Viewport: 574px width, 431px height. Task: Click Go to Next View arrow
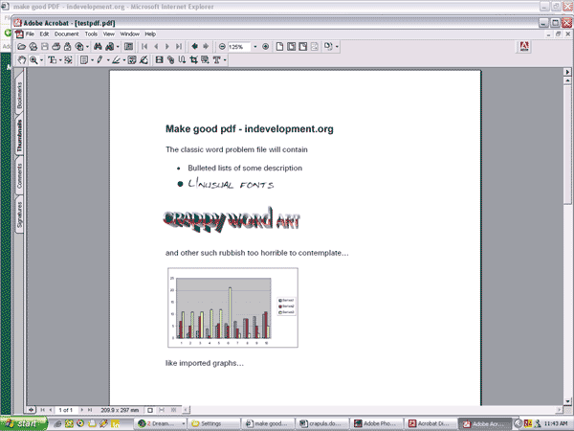[x=206, y=46]
